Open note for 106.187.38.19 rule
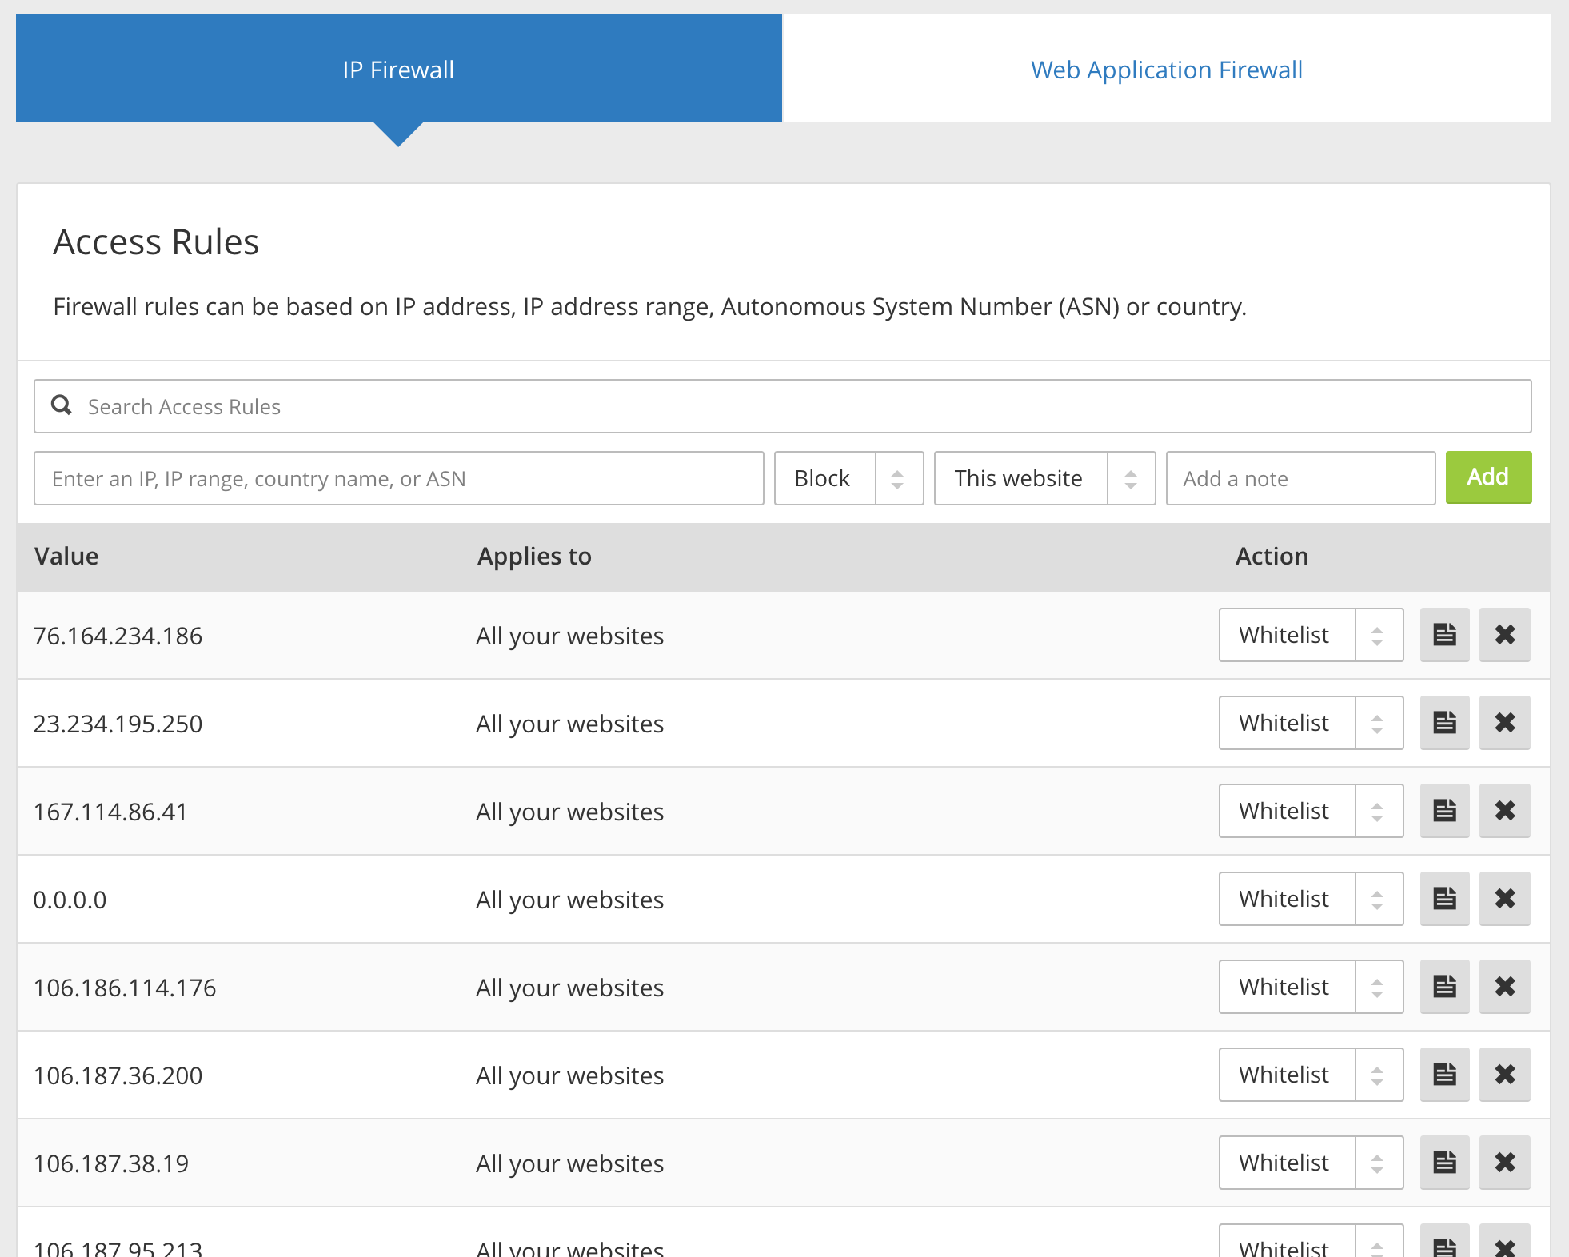Image resolution: width=1569 pixels, height=1257 pixels. pyautogui.click(x=1444, y=1163)
